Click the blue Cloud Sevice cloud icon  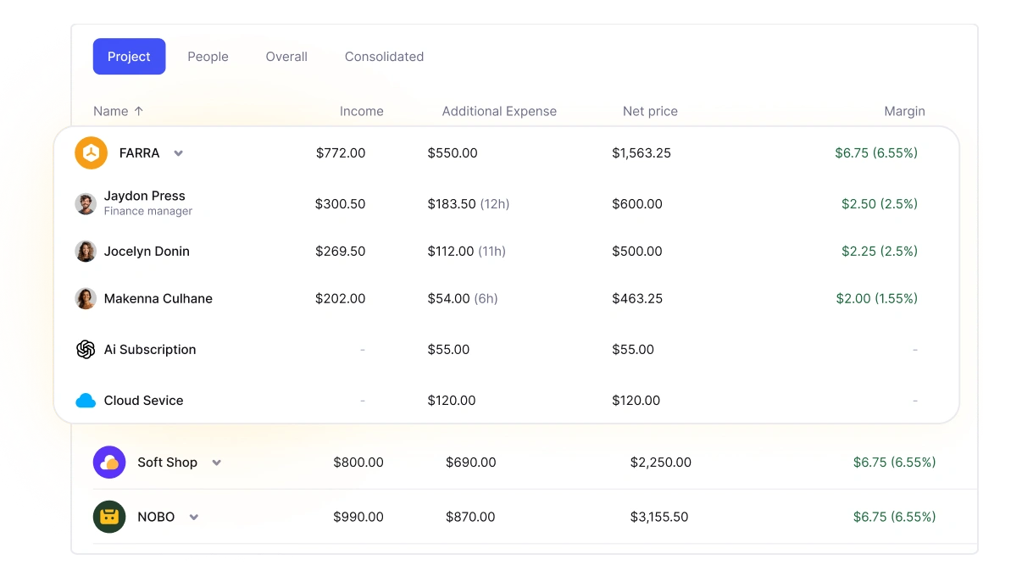click(x=86, y=401)
